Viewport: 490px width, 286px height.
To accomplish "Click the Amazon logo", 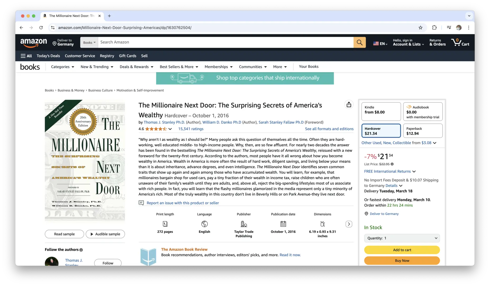I will 34,43.
